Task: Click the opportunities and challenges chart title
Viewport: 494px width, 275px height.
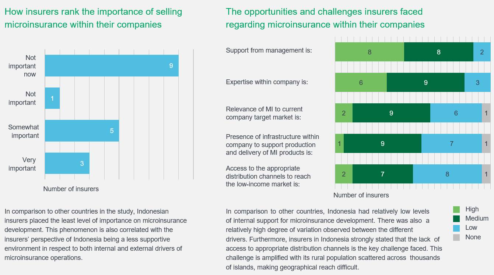Action: click(325, 18)
